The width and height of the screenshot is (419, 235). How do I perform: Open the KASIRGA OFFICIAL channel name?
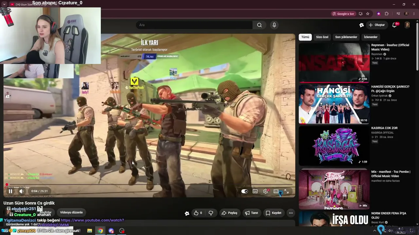click(x=382, y=133)
